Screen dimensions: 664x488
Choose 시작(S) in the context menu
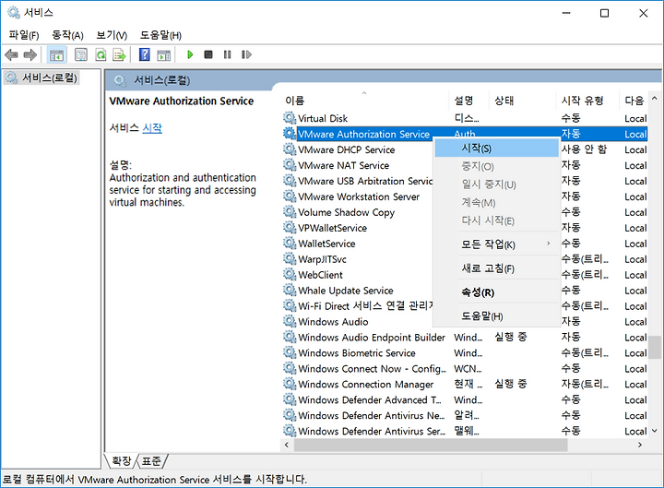click(496, 149)
